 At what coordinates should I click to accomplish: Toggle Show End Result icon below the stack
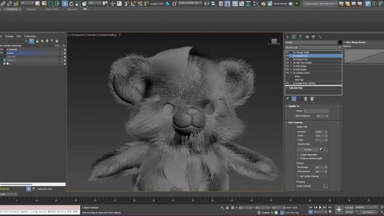click(294, 98)
